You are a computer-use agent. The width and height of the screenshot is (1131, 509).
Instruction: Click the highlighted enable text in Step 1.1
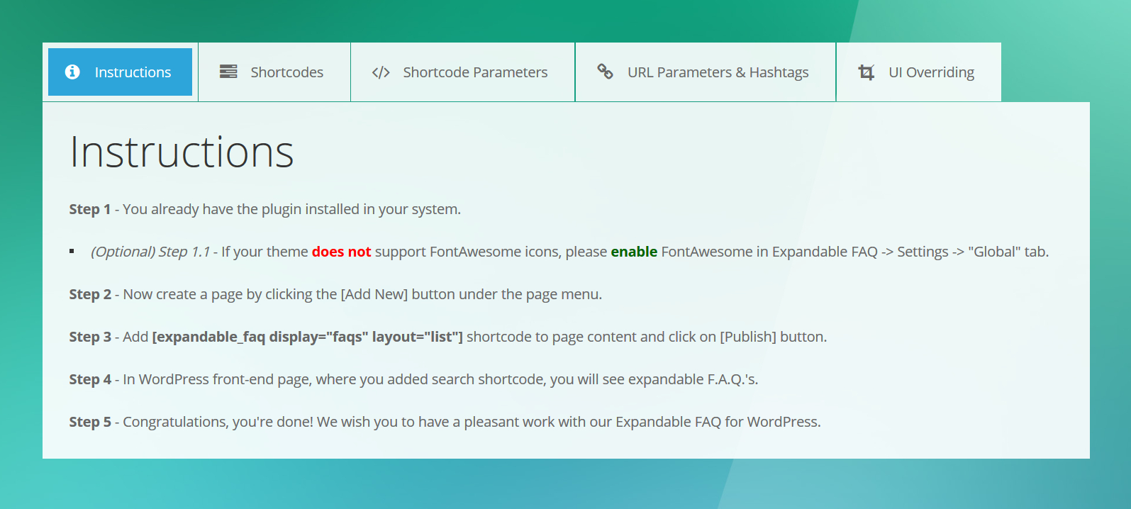[x=635, y=252]
